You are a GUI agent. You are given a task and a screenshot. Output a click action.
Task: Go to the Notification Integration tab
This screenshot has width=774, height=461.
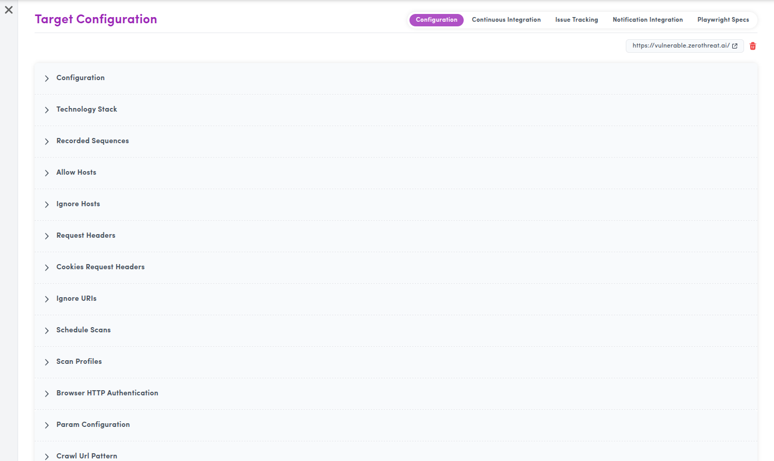click(x=647, y=20)
